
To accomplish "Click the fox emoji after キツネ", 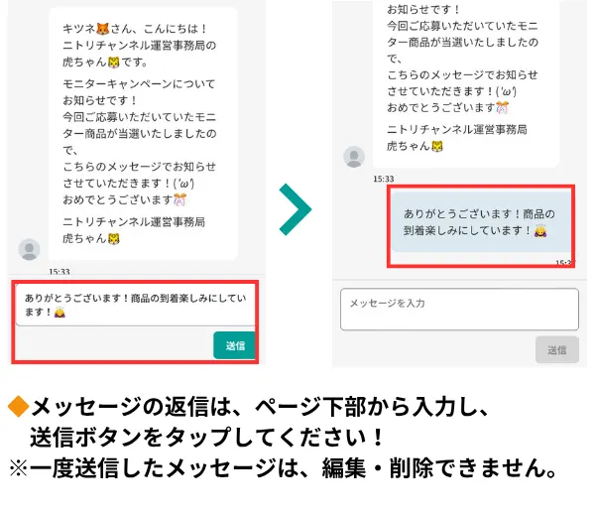I will (102, 29).
